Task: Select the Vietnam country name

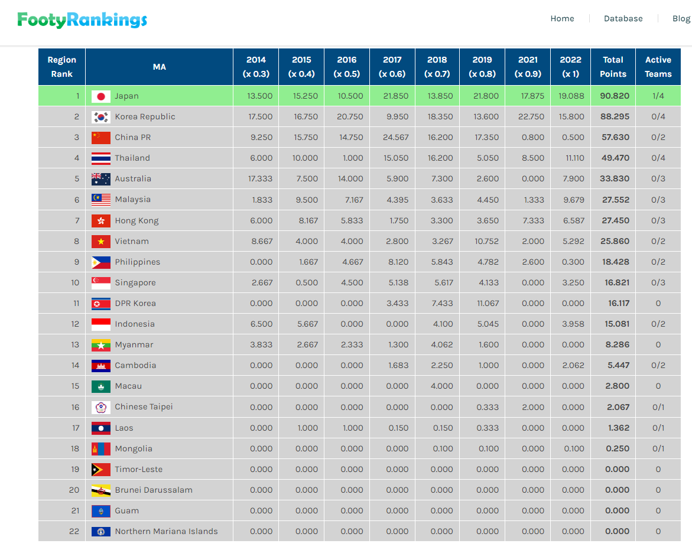Action: pos(132,241)
